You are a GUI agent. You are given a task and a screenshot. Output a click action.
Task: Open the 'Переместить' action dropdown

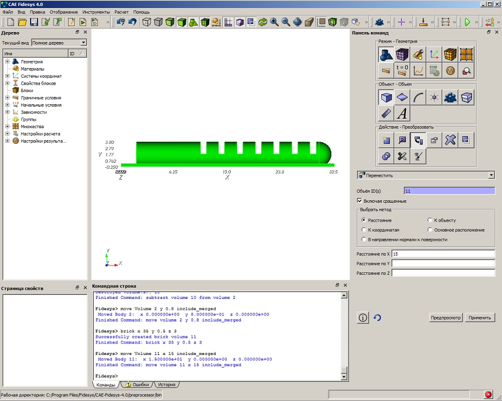click(x=426, y=175)
